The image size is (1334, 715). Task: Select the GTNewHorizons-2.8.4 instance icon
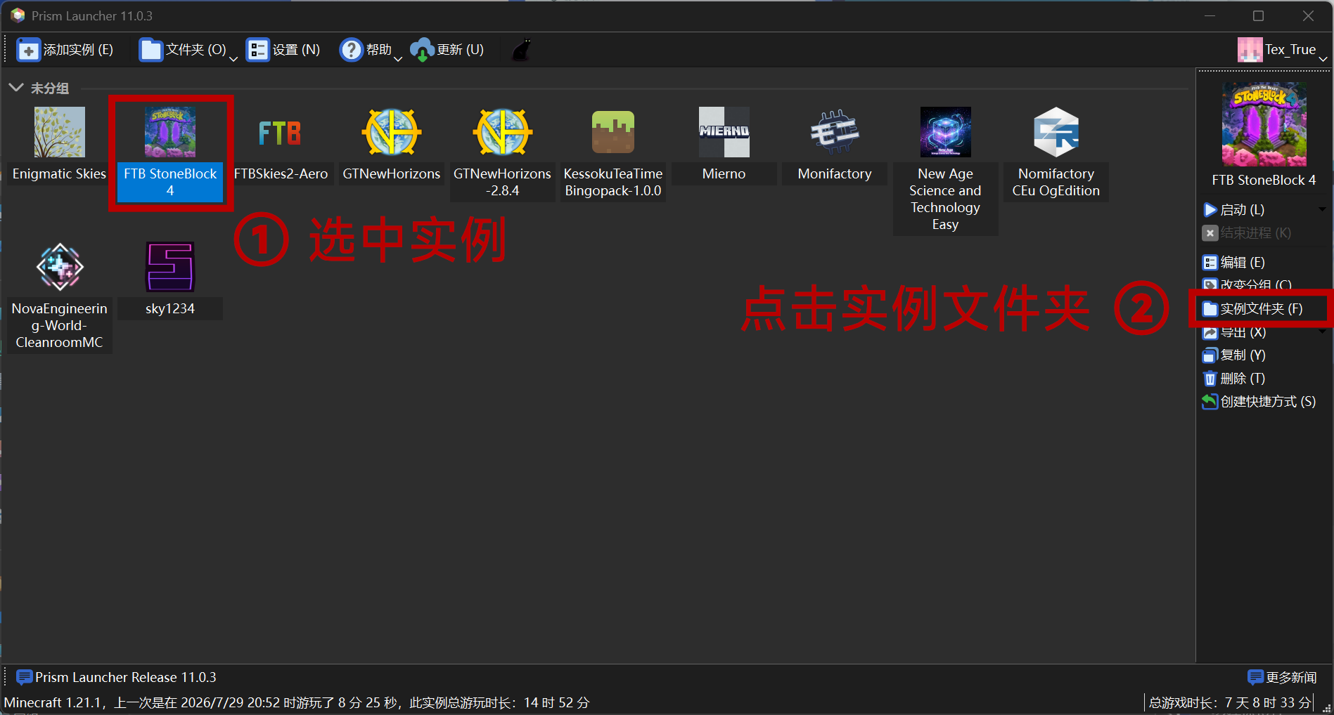click(x=502, y=132)
